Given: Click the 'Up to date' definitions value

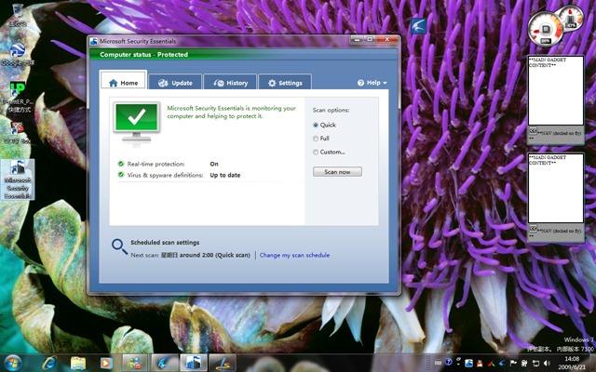Looking at the screenshot, I should tap(225, 175).
